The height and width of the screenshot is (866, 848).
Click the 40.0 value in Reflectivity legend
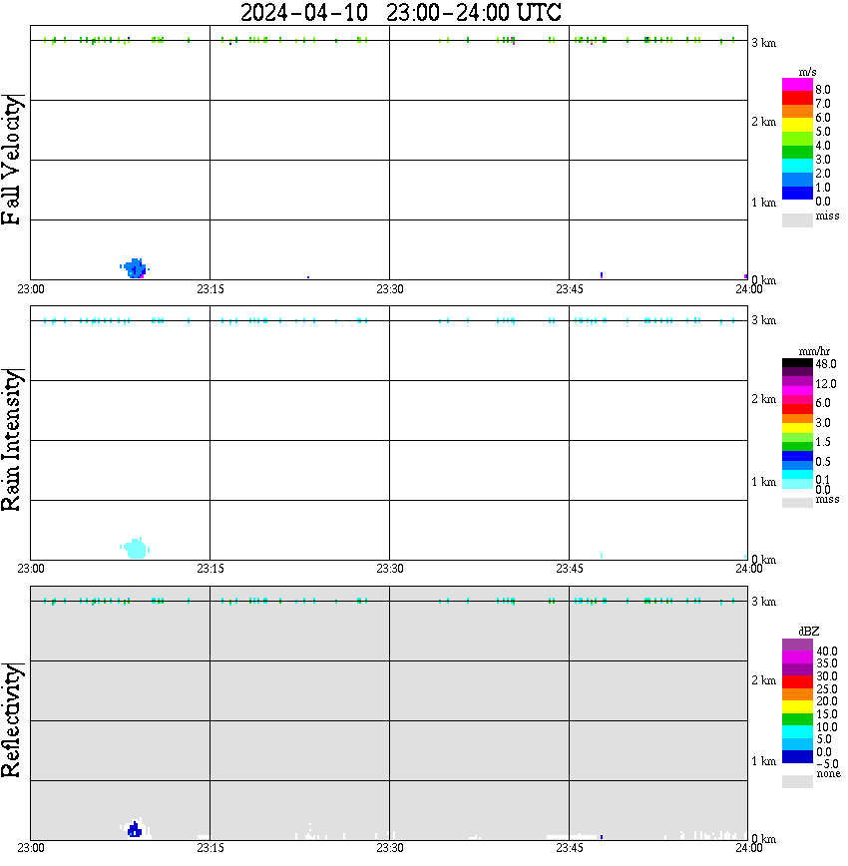click(827, 651)
